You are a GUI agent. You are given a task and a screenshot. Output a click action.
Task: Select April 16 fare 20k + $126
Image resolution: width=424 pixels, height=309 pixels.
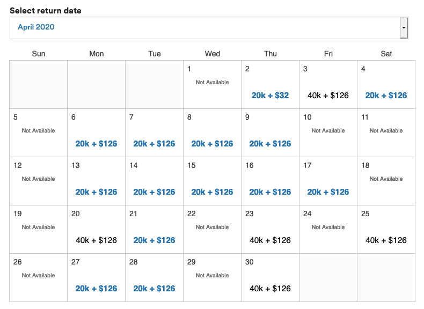(x=270, y=192)
